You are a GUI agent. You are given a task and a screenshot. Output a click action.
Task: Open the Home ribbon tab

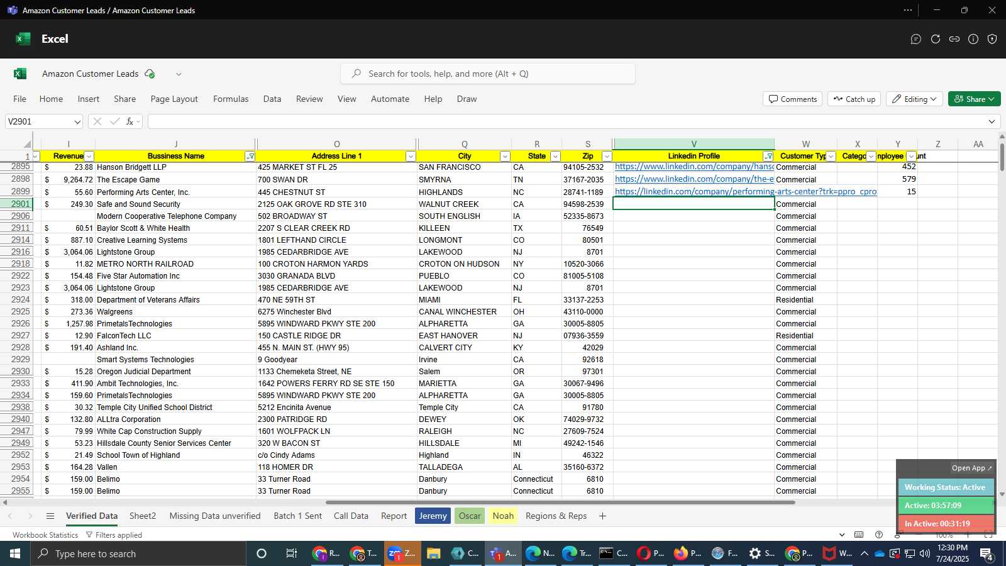tap(51, 99)
